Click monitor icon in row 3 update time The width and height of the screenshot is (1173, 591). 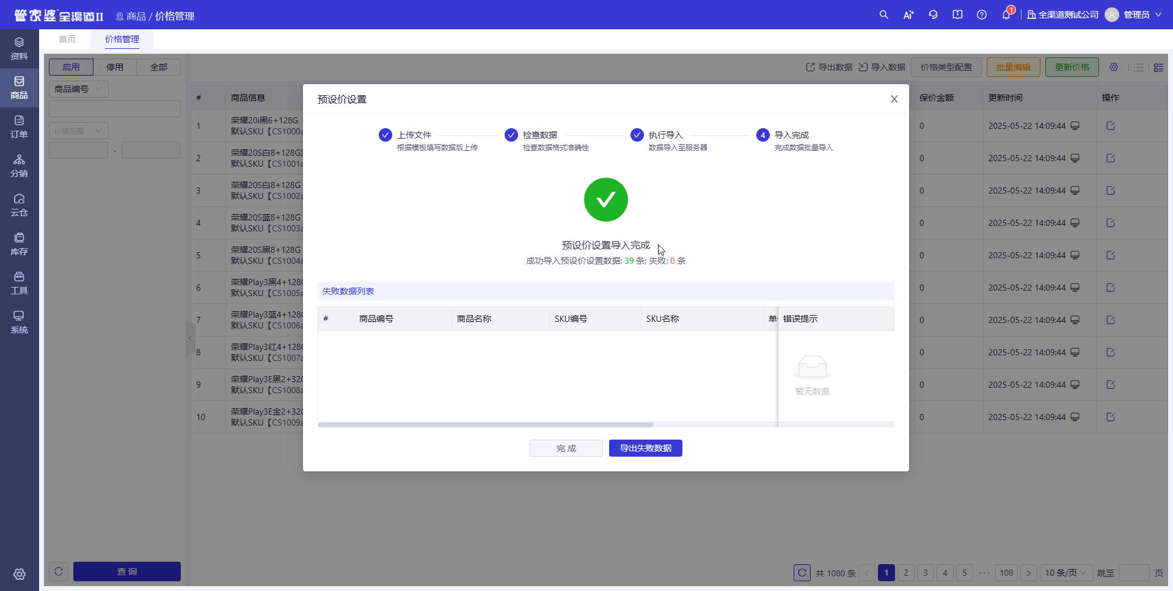click(1075, 190)
